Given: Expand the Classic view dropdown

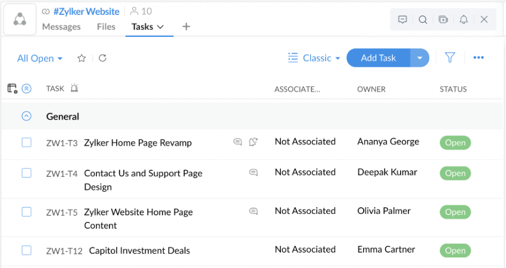Looking at the screenshot, I should (x=314, y=58).
